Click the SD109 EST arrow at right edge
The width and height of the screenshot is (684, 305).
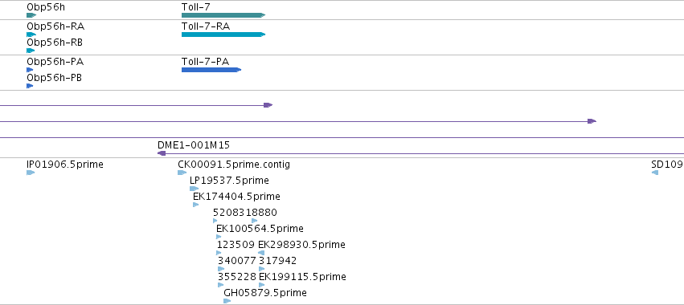655,173
